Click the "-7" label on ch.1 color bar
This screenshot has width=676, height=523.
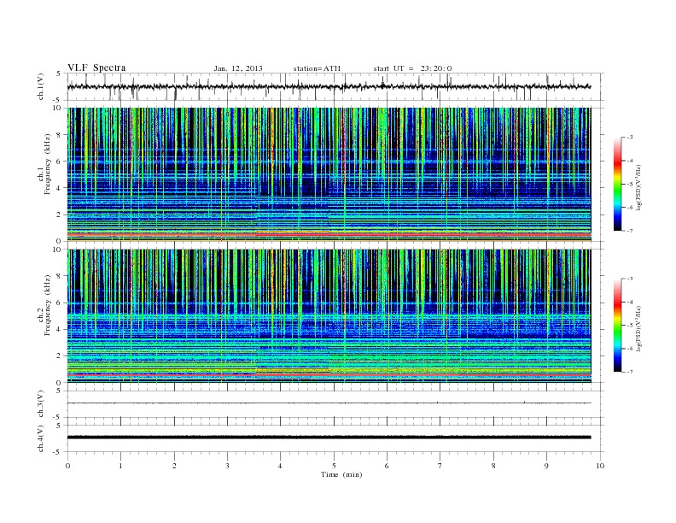point(630,231)
